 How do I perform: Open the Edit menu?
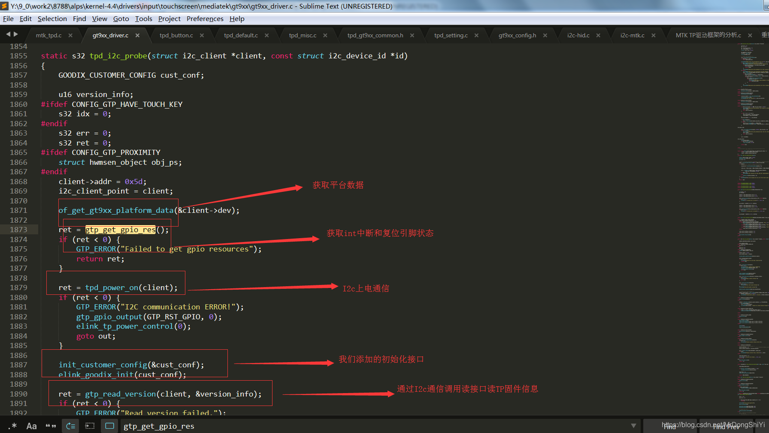(26, 18)
